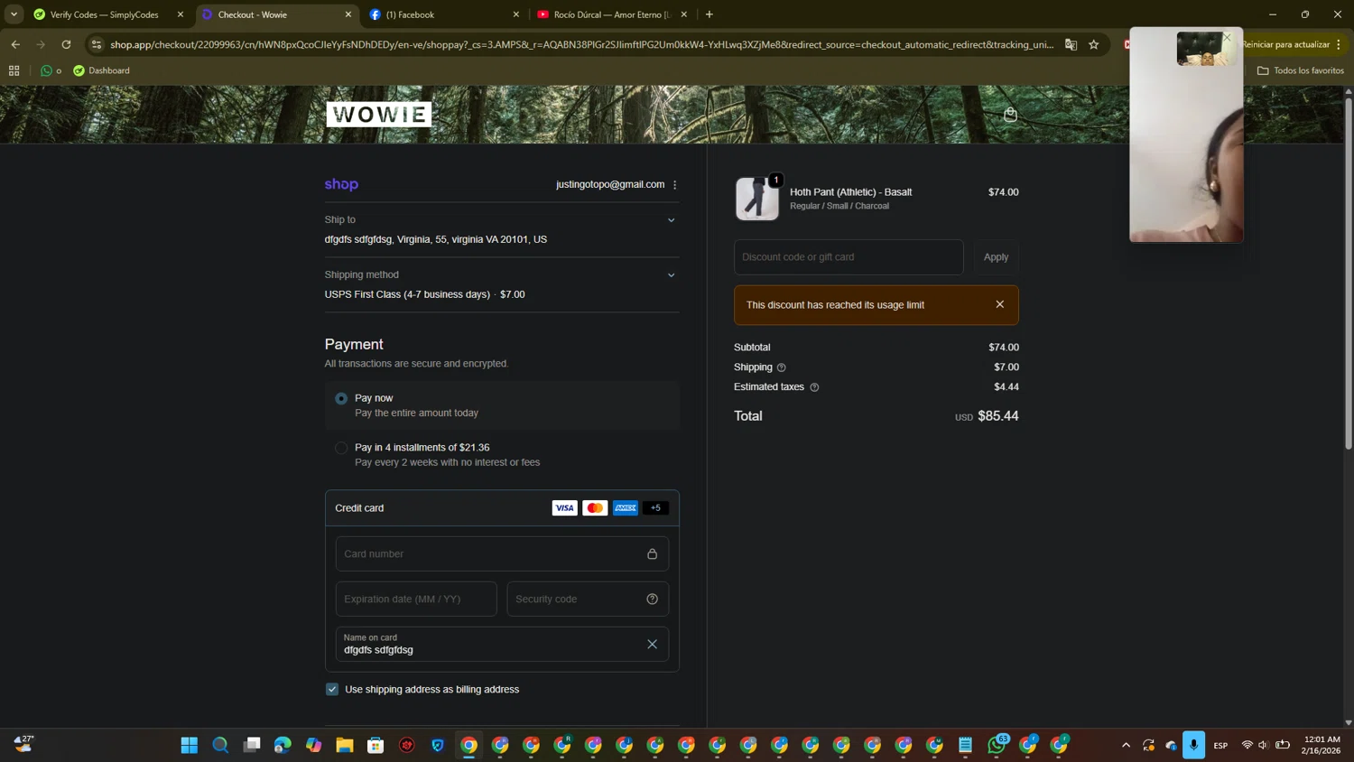
Task: Open Microsoft Store from the taskbar
Action: coord(376,745)
